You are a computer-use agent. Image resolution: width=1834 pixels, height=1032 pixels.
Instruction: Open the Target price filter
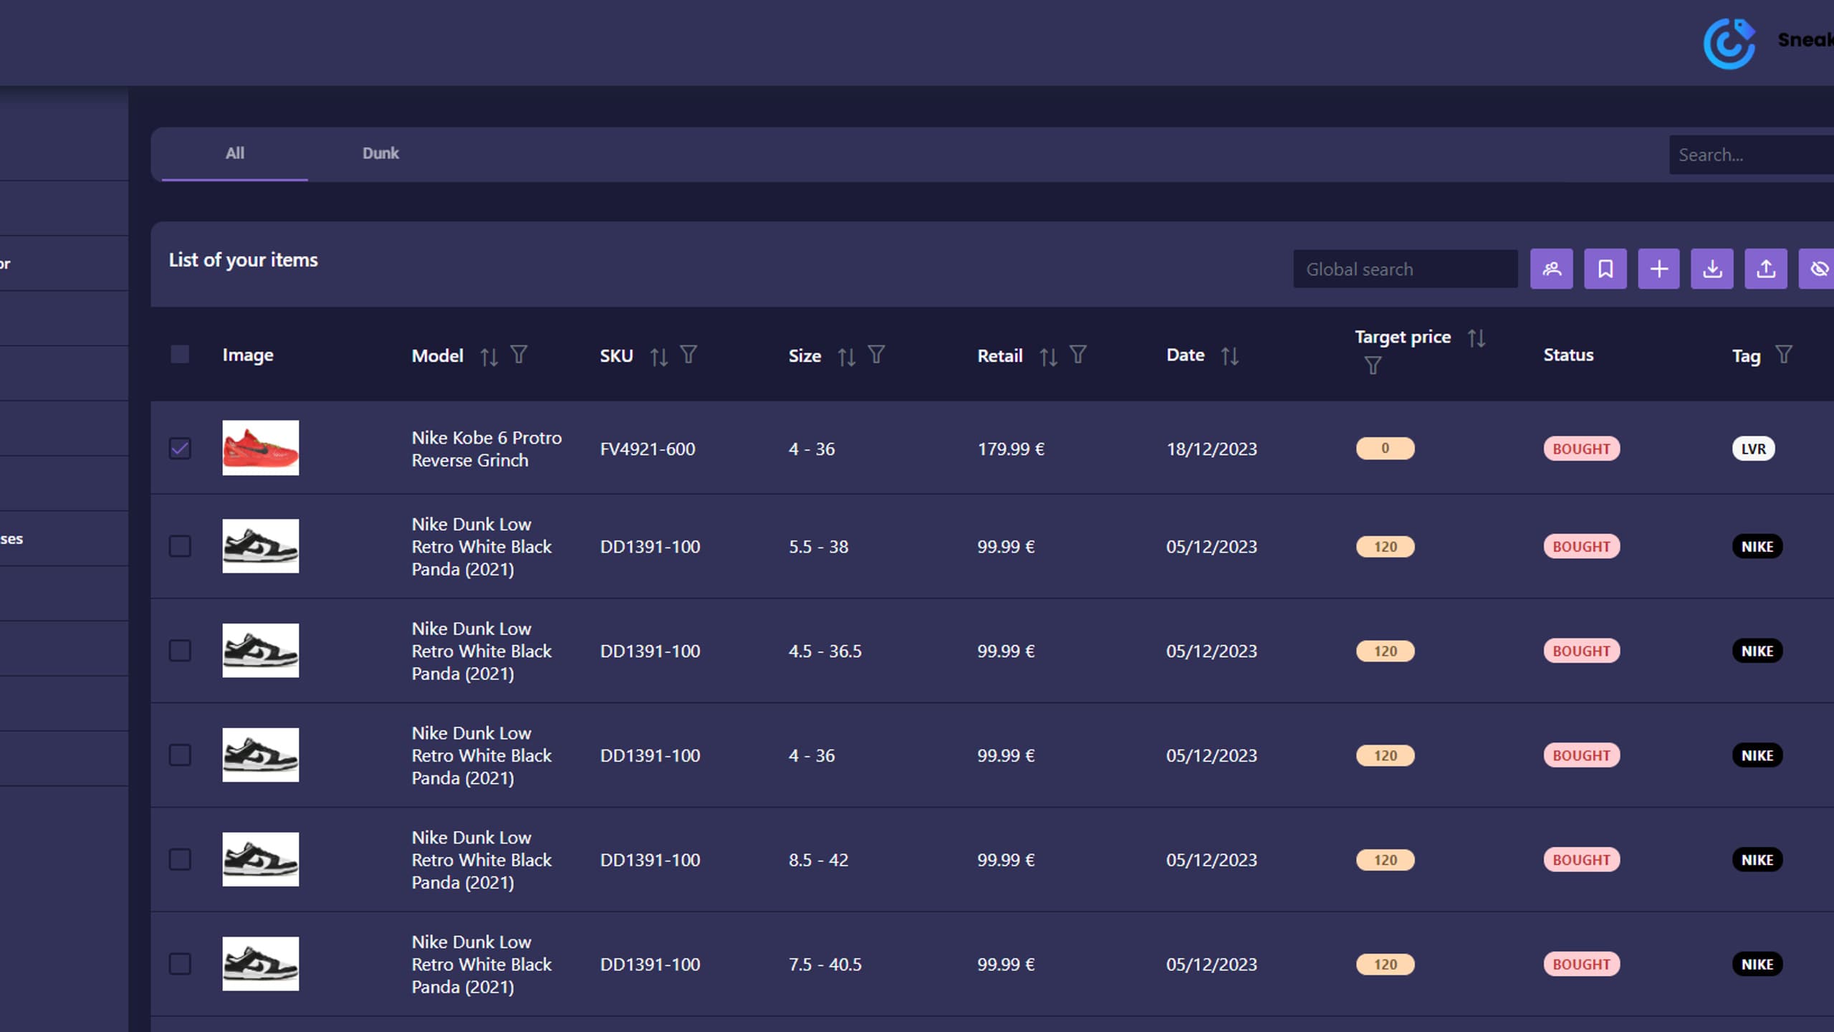1372,365
